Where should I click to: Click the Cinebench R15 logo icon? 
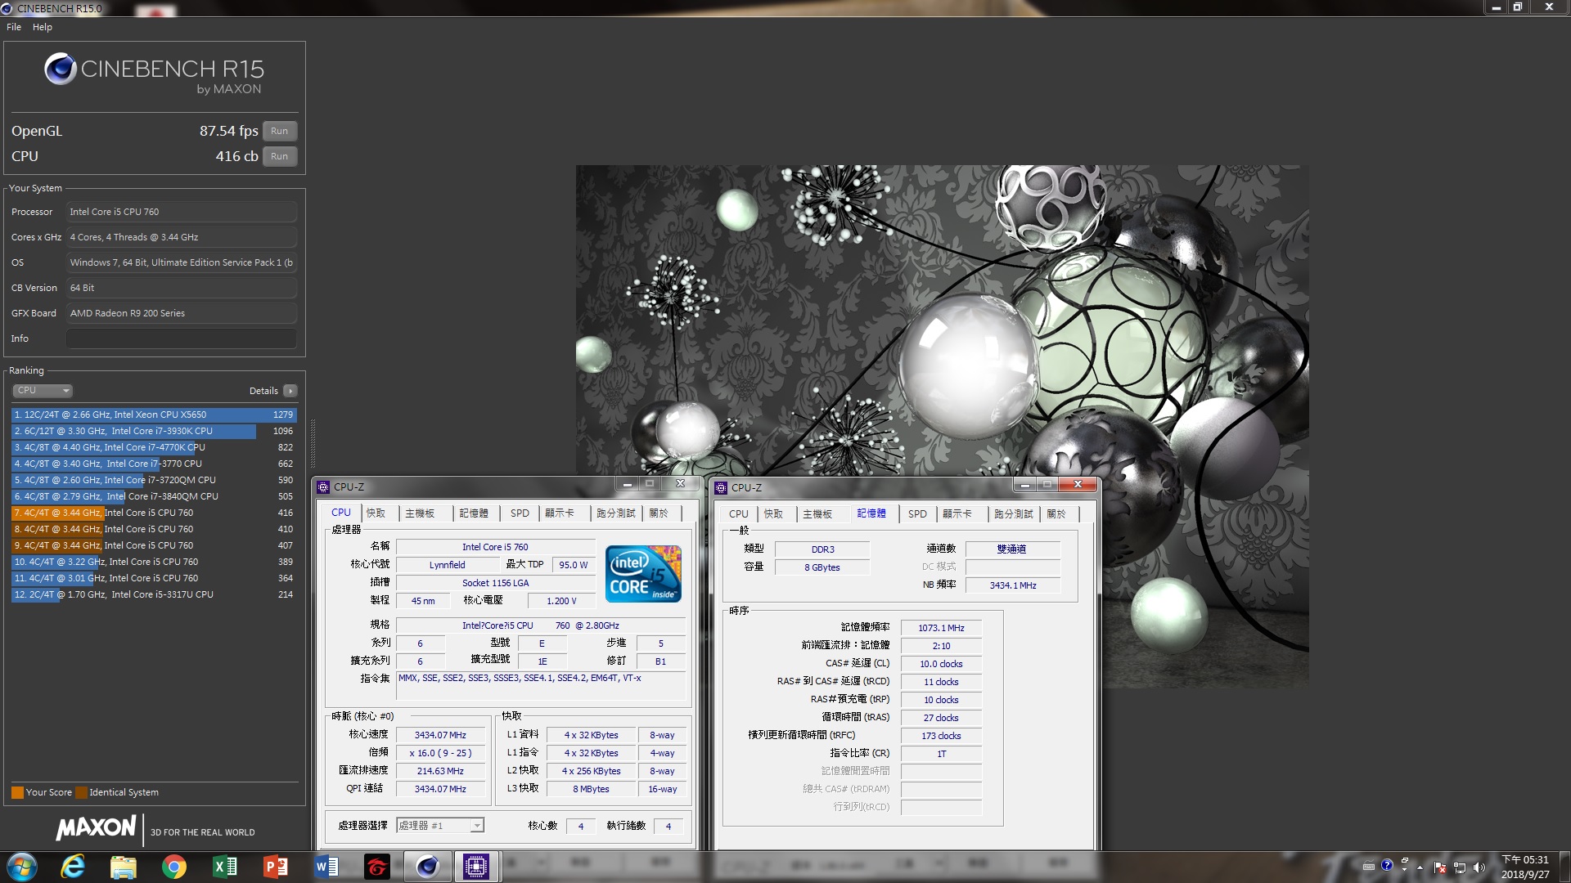click(61, 69)
